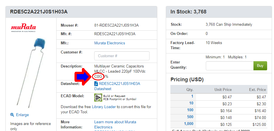
Task: Click the 3,768 Can Ship Immediately text
Action: [x=229, y=25]
